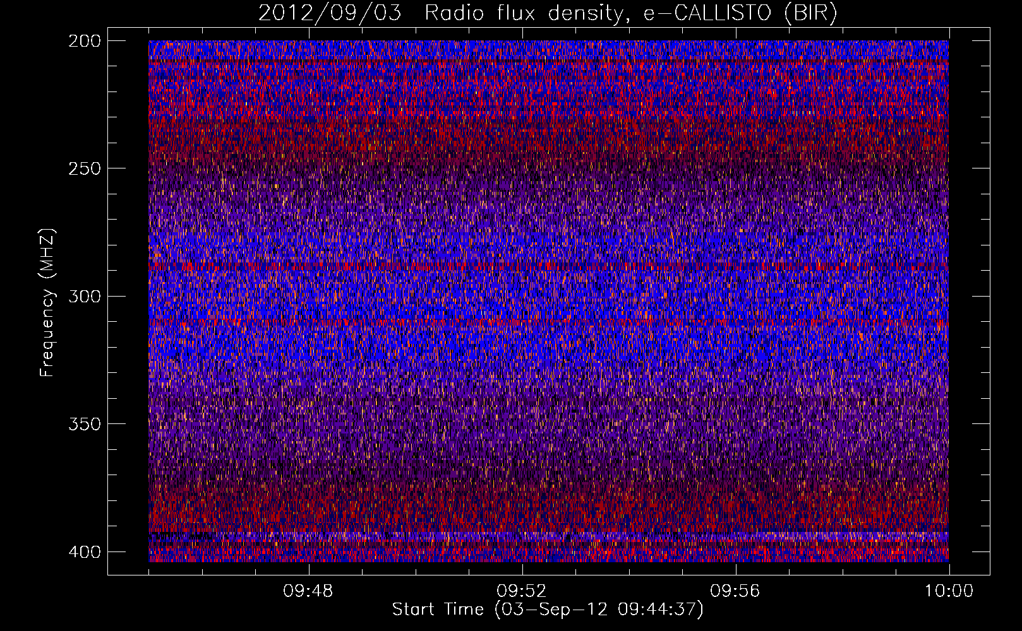
Task: Select the '300' frequency axis label
Action: point(84,296)
